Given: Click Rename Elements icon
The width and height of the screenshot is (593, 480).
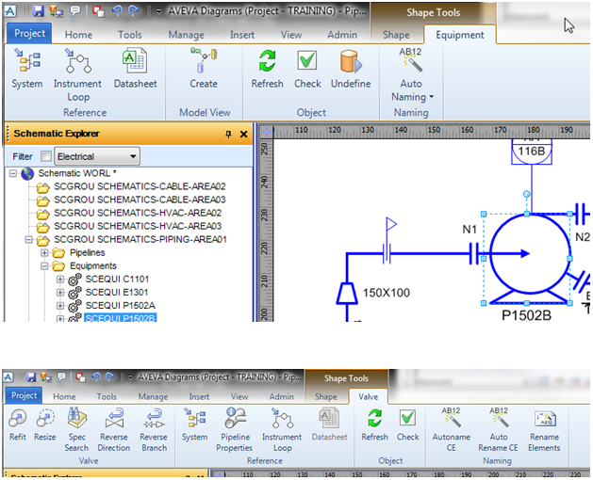Looking at the screenshot, I should point(545,419).
